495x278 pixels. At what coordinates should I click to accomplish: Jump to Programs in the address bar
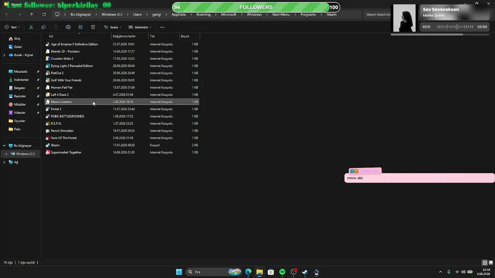click(x=308, y=14)
